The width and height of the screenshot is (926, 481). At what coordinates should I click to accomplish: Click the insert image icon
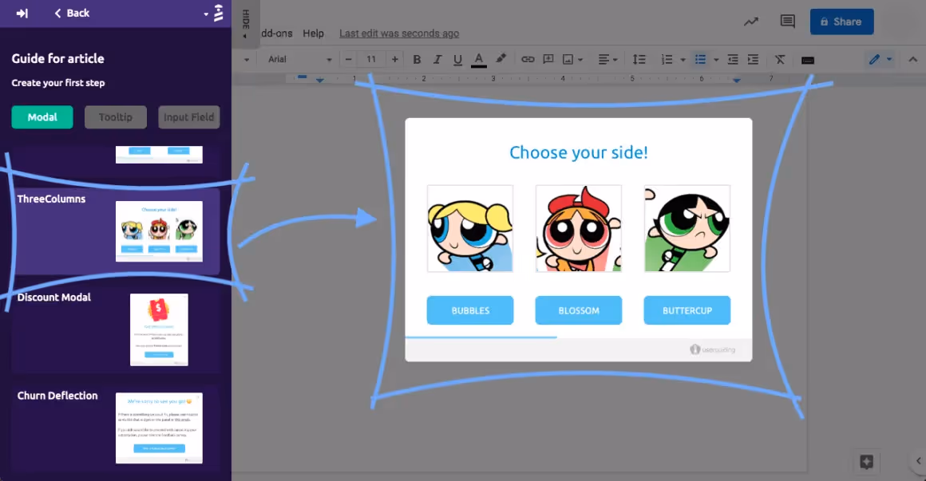tap(568, 59)
